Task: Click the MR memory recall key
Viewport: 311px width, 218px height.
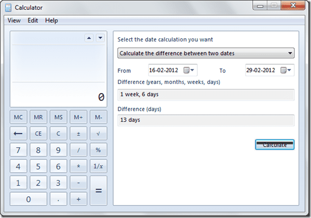Action: (x=38, y=117)
